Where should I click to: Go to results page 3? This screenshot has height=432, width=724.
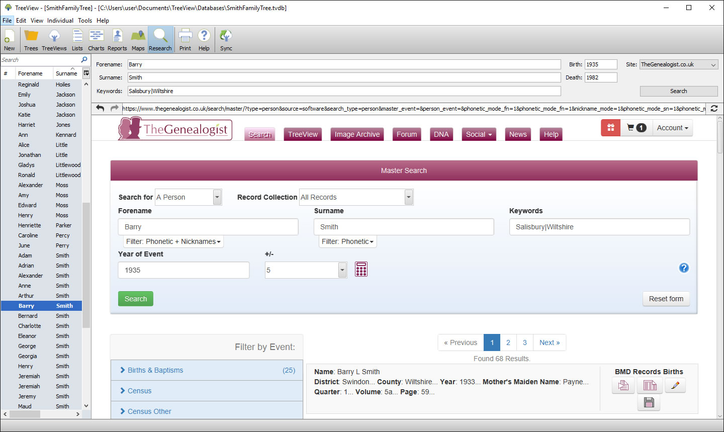[x=525, y=342]
